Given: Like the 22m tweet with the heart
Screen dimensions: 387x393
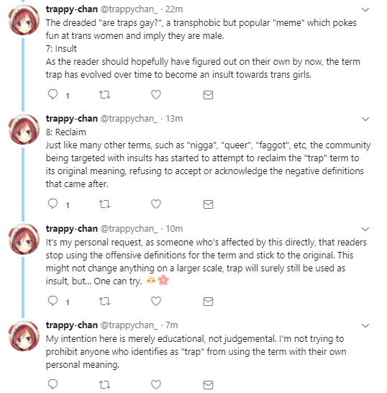Looking at the screenshot, I should [156, 95].
